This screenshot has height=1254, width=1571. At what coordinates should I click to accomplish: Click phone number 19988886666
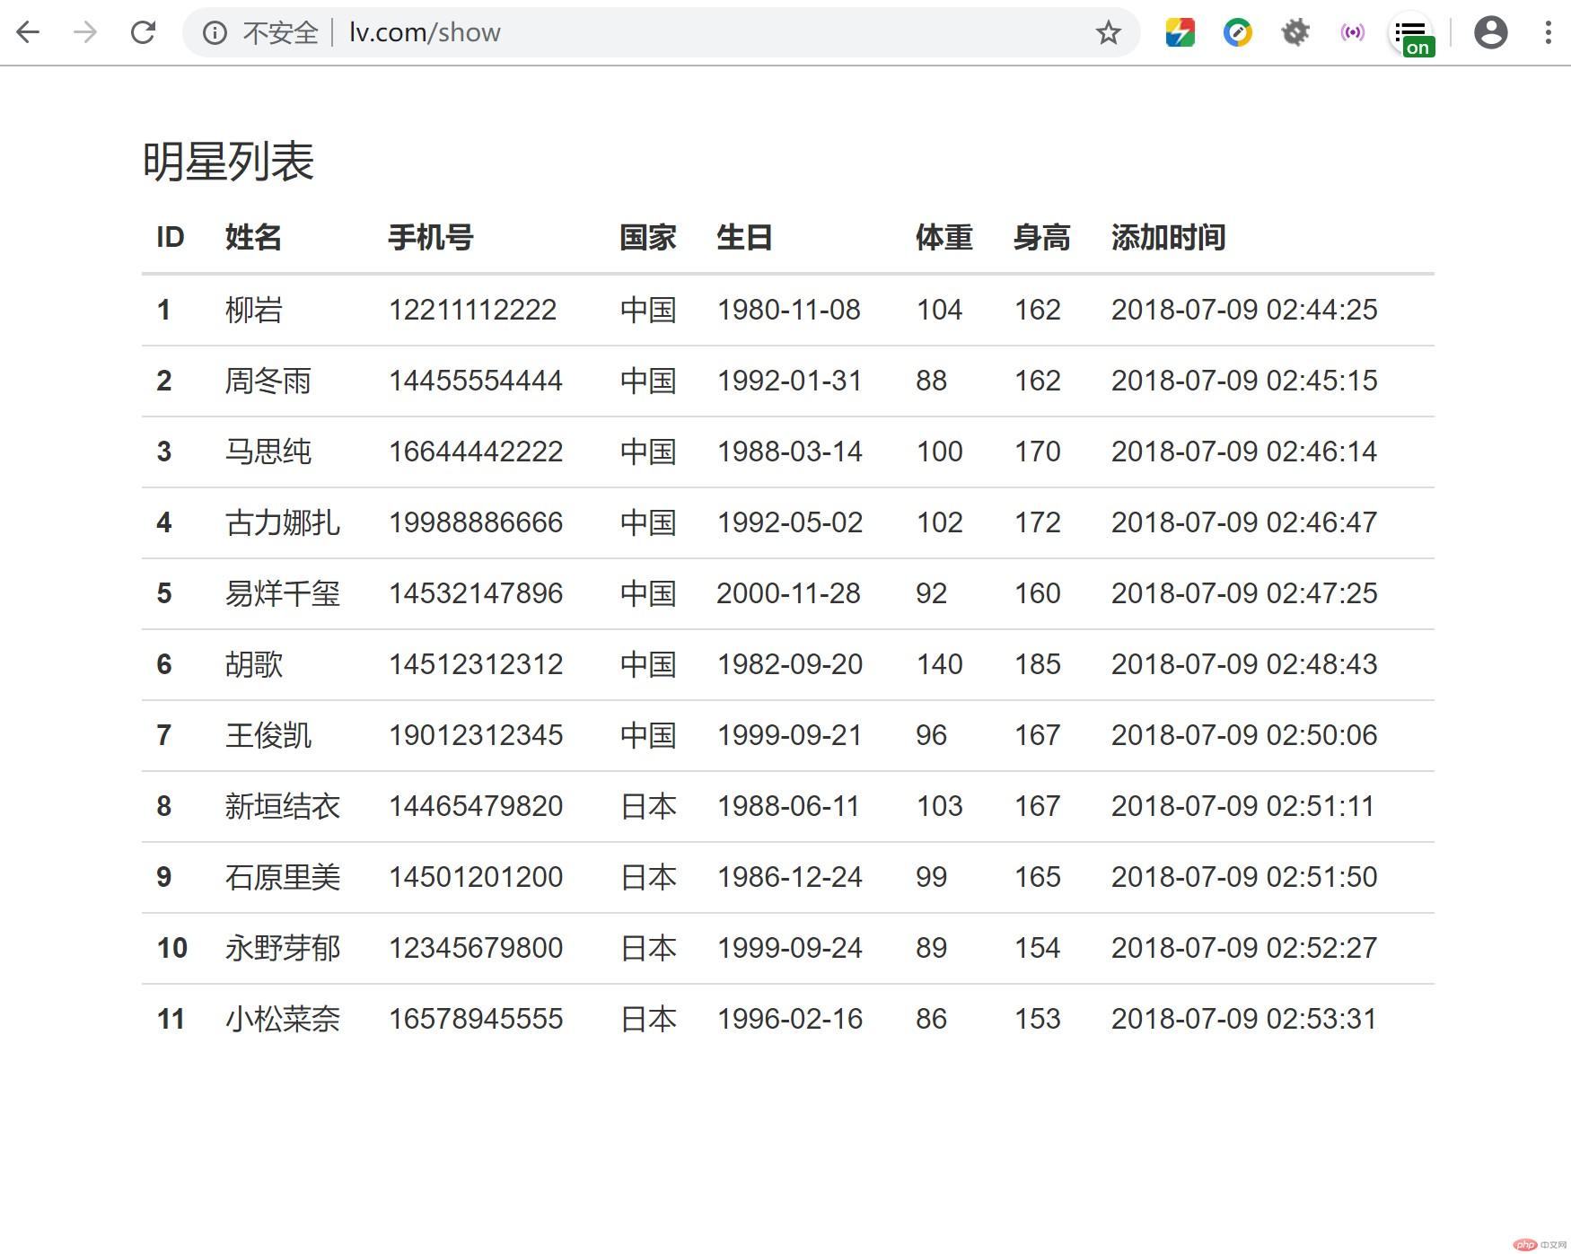475,522
